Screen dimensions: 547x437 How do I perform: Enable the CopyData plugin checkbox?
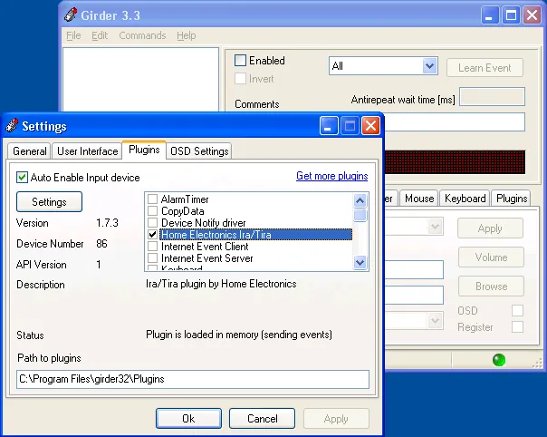(152, 211)
